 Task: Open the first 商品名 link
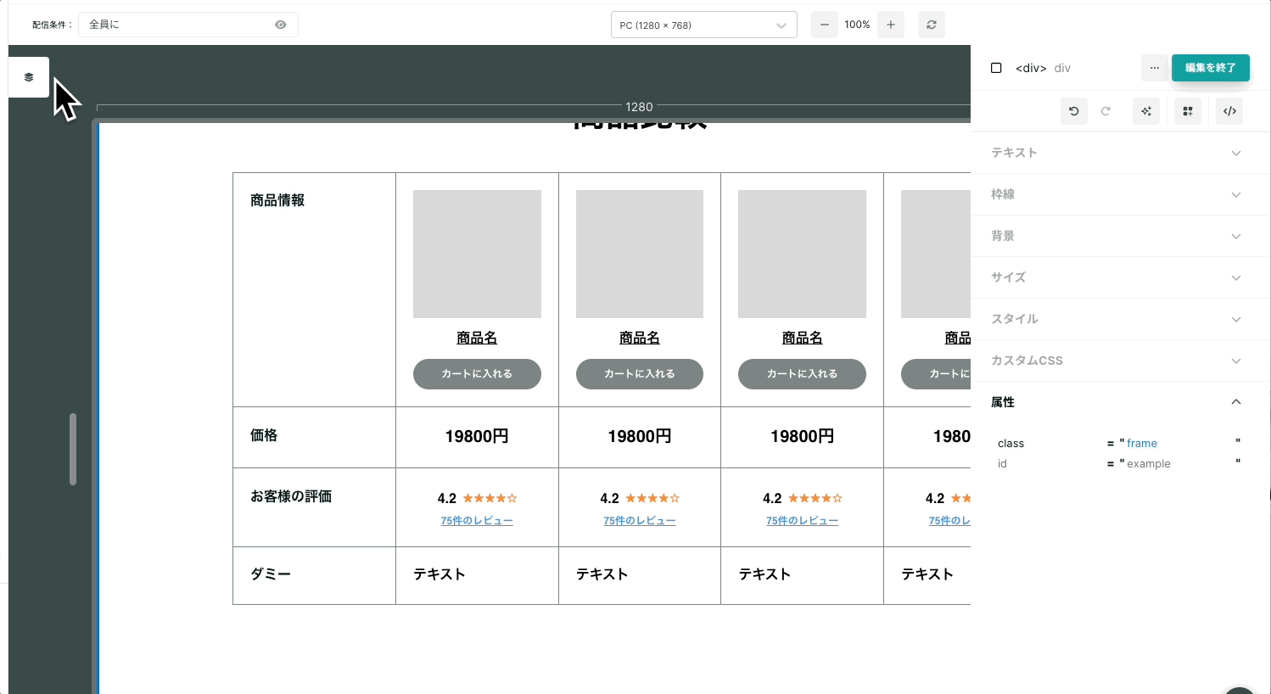click(477, 338)
